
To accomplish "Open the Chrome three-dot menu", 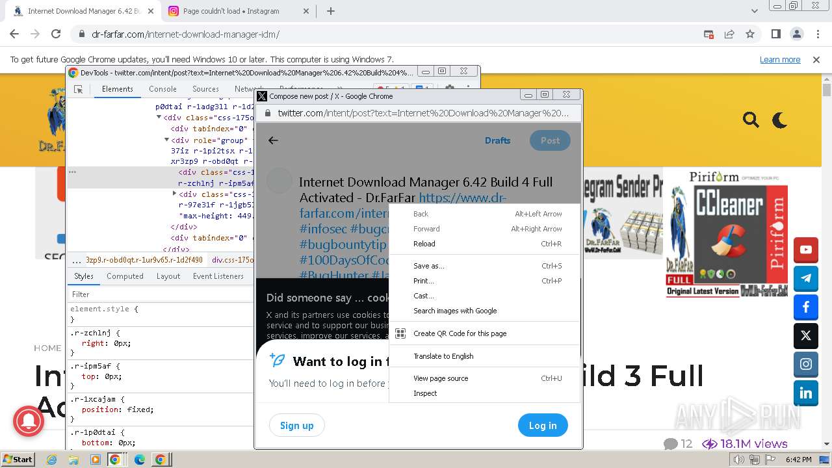I will 817,34.
